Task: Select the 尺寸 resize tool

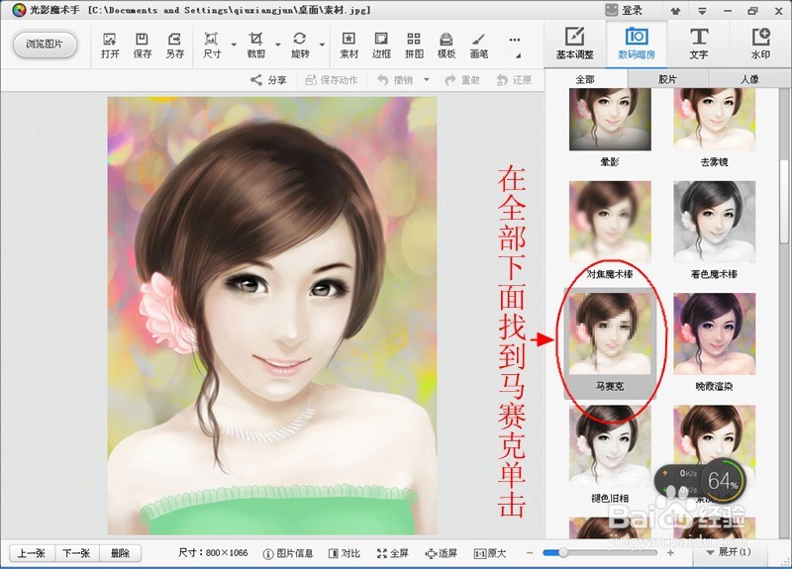Action: (x=212, y=46)
